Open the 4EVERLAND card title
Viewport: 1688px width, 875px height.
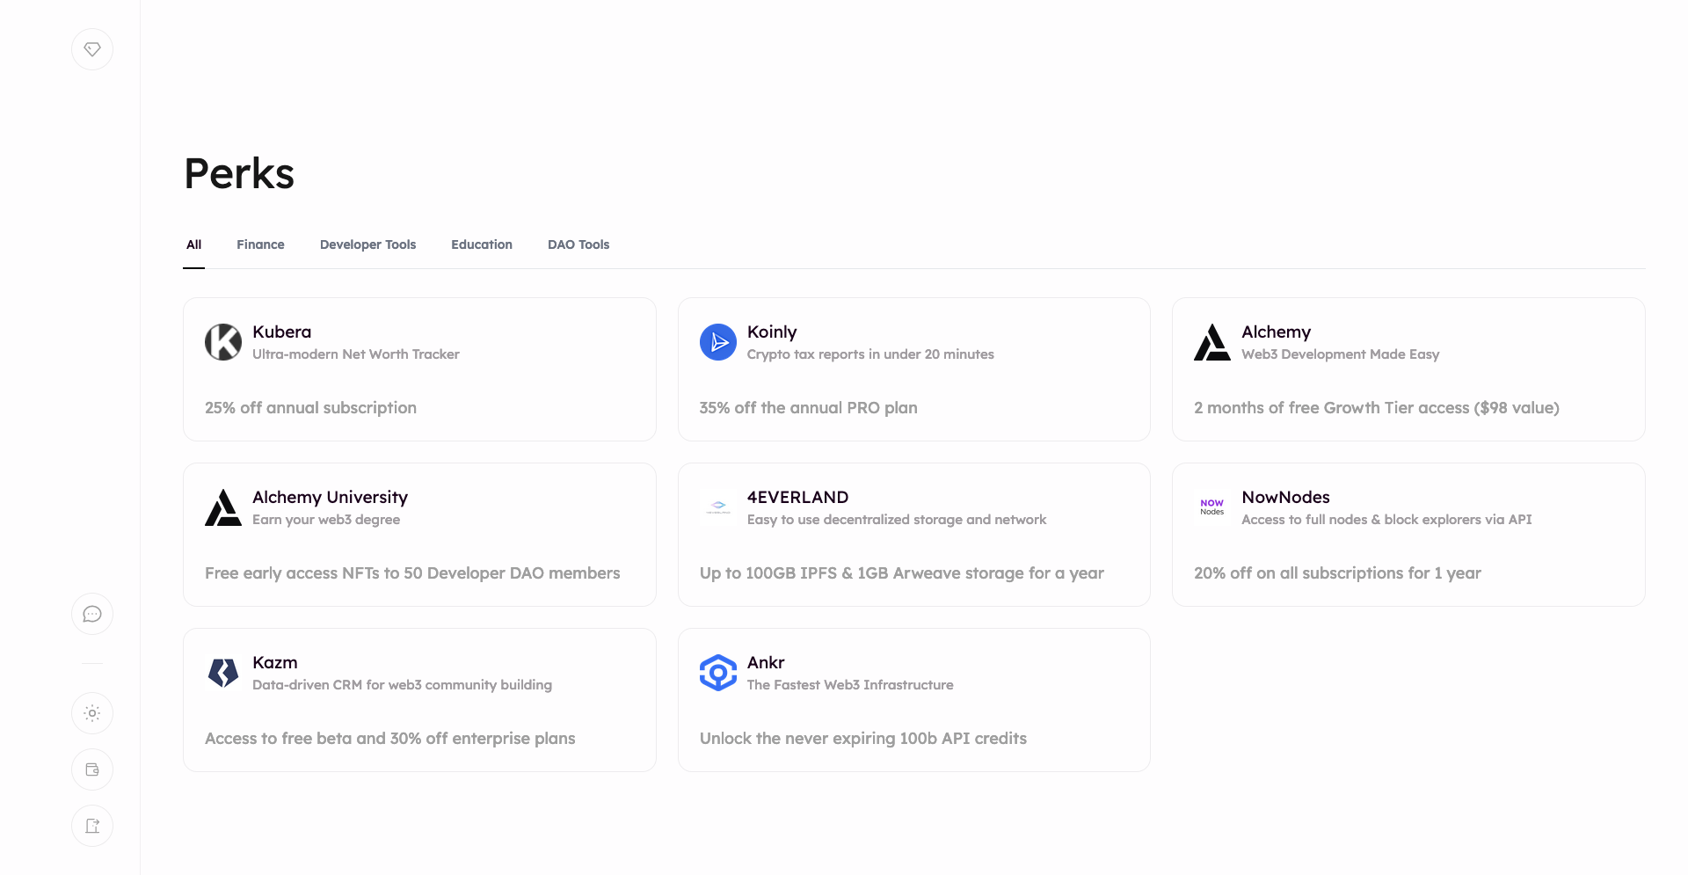(797, 497)
